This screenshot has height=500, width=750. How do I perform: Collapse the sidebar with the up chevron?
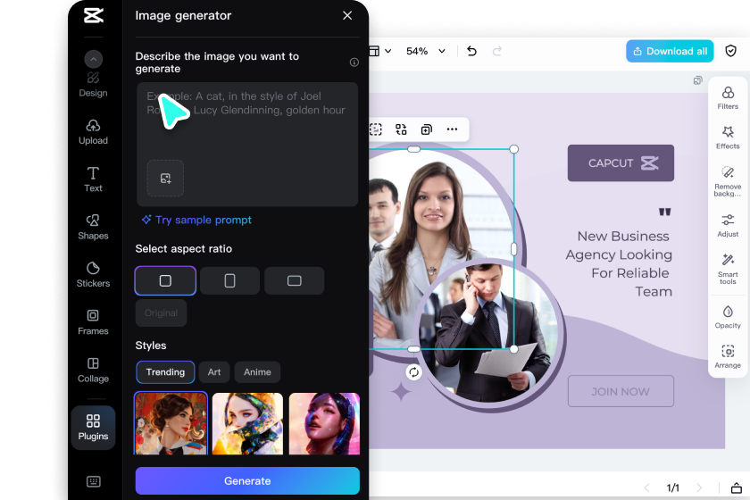(93, 59)
